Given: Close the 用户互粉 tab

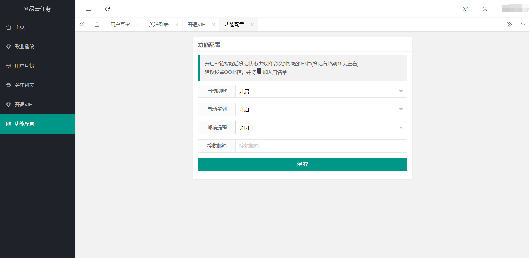Looking at the screenshot, I should coord(138,25).
